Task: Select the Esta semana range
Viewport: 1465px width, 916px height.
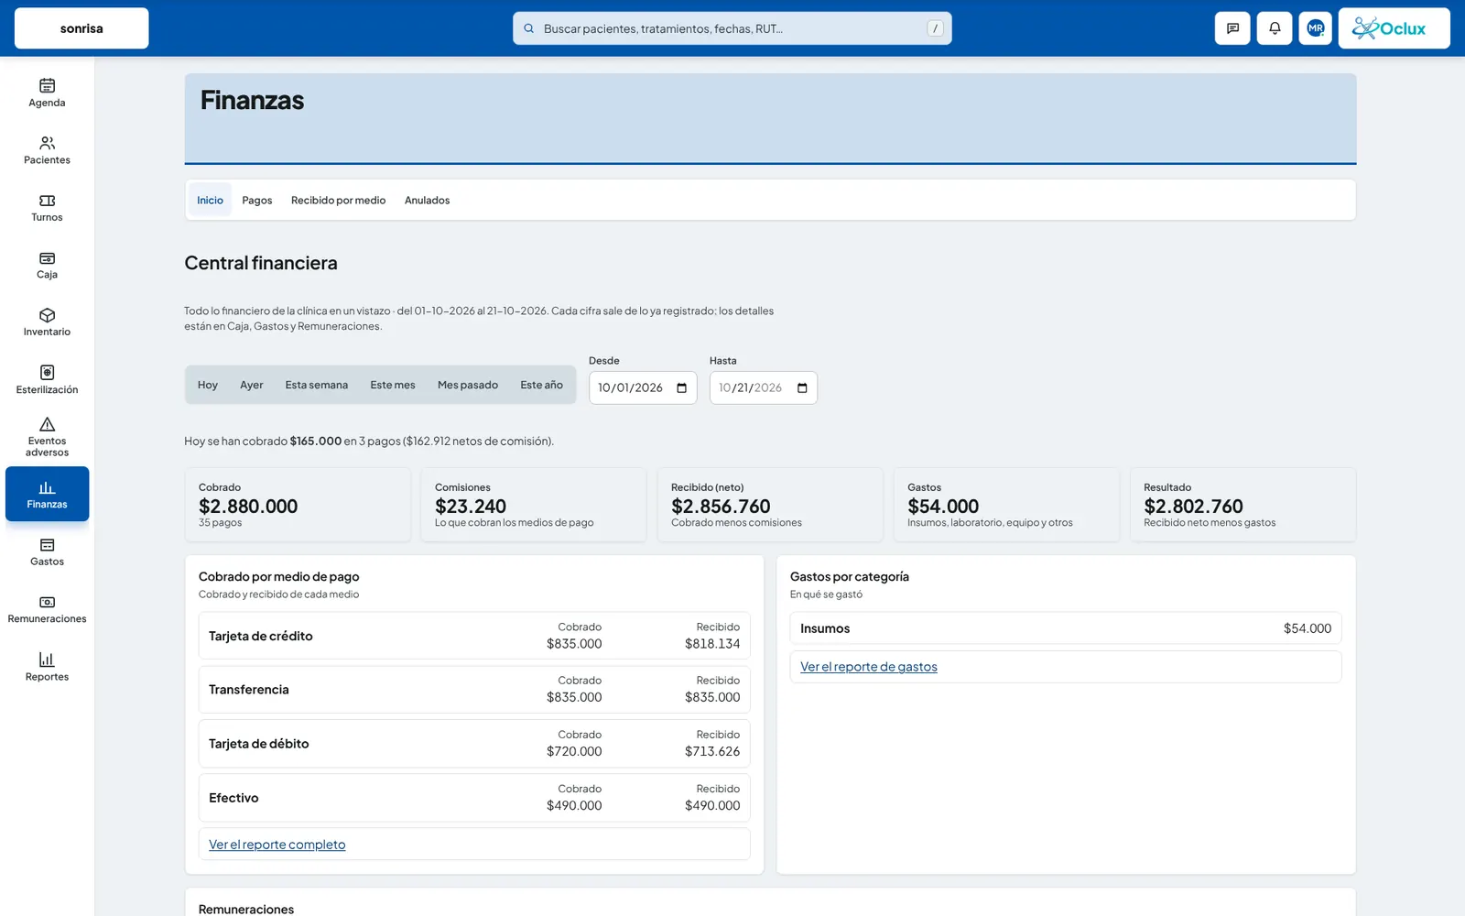Action: pyautogui.click(x=317, y=385)
